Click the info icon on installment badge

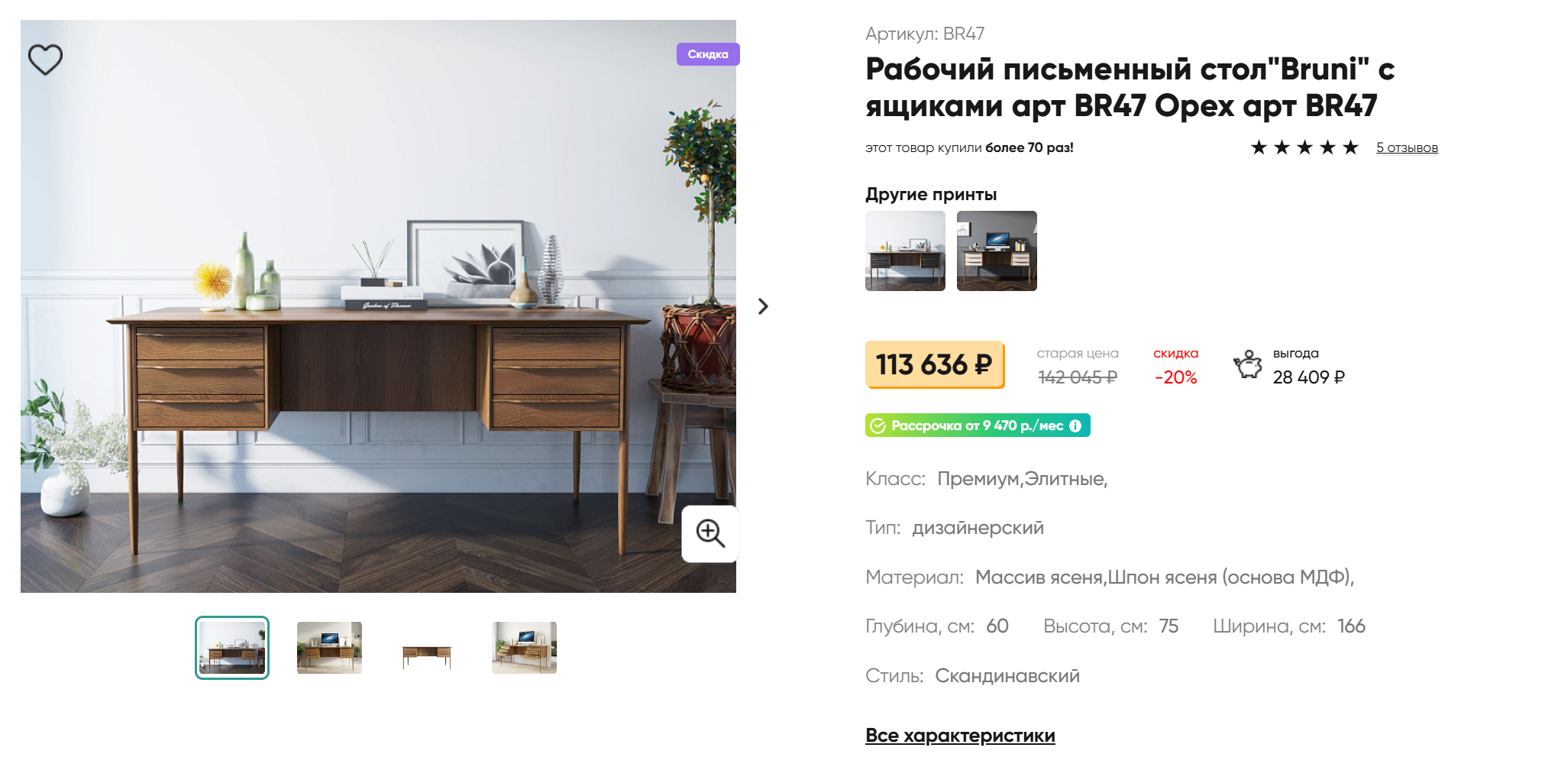(x=1075, y=426)
